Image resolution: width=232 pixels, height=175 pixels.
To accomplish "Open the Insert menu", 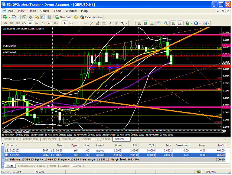I will (32, 11).
